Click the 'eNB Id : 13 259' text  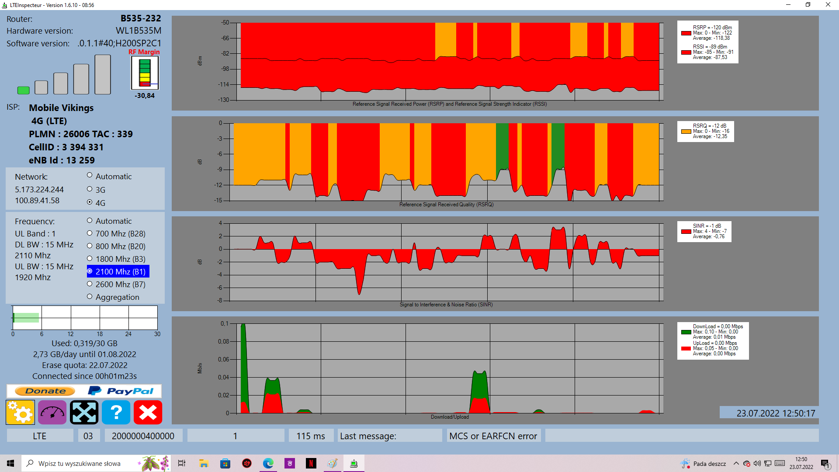click(62, 160)
